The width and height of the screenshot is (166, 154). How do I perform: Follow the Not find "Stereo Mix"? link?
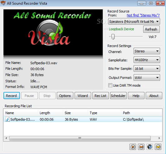[x=143, y=15]
